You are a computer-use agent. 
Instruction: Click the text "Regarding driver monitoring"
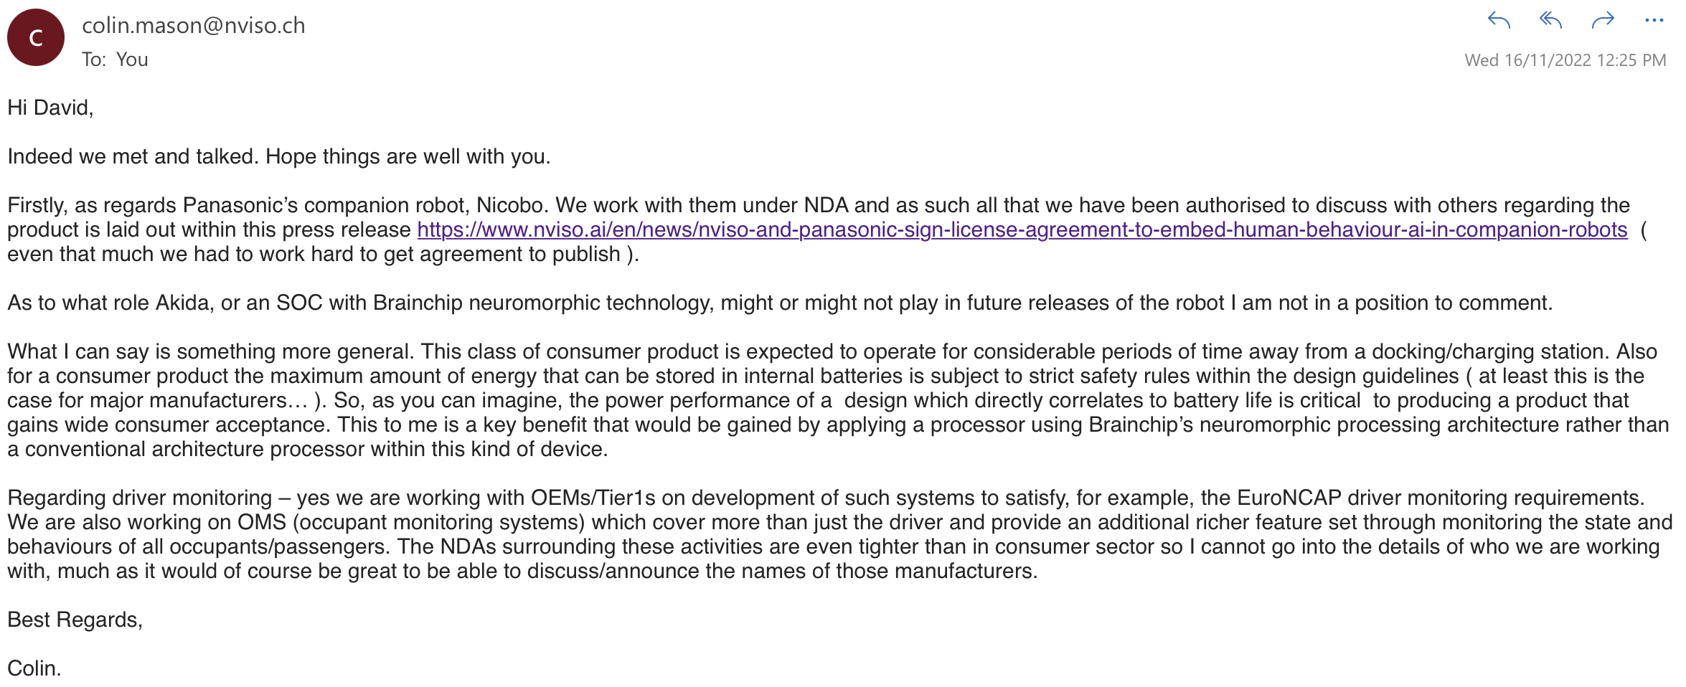[x=140, y=498]
